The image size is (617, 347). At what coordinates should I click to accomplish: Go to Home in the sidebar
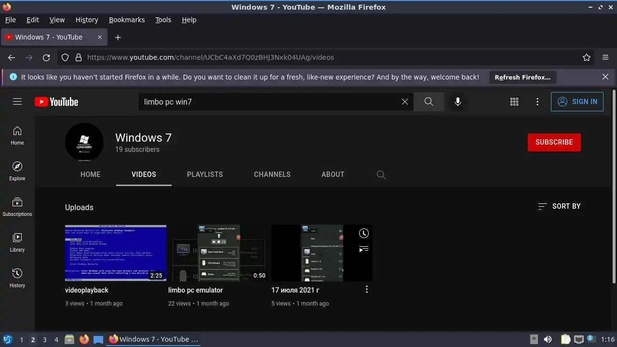(x=17, y=136)
